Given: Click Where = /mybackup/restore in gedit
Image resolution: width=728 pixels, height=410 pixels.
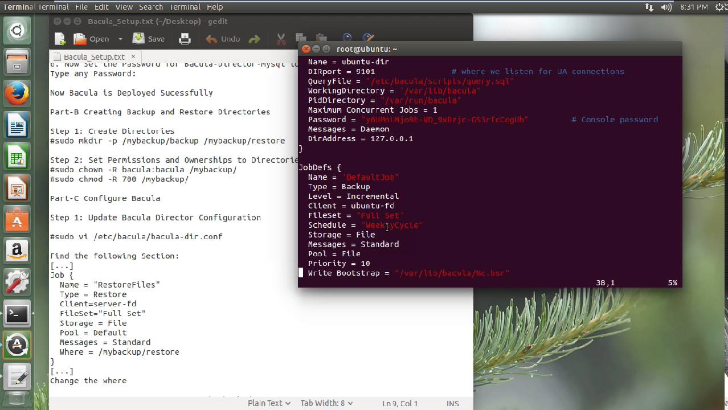Looking at the screenshot, I should point(119,352).
